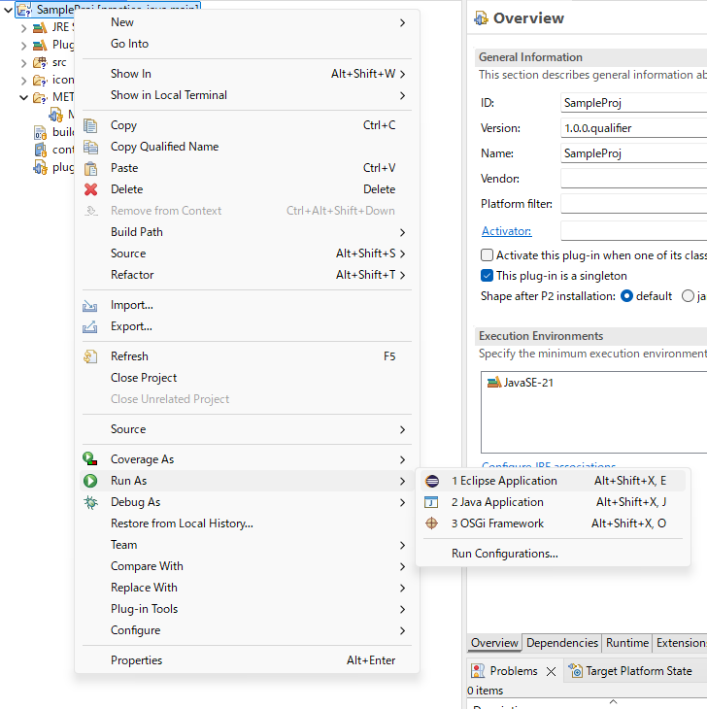Click the Java Application icon
This screenshot has width=707, height=709.
click(431, 502)
